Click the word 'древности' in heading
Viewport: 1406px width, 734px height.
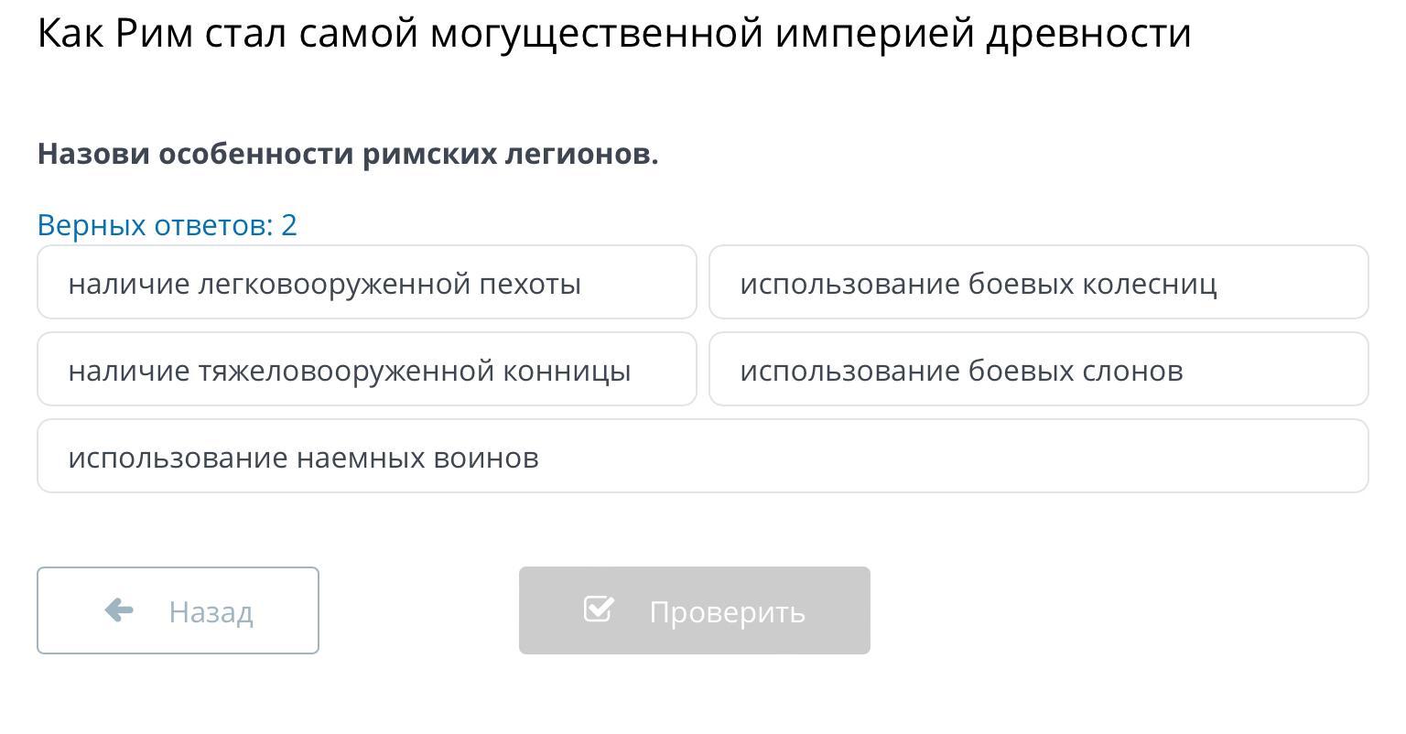(1088, 34)
